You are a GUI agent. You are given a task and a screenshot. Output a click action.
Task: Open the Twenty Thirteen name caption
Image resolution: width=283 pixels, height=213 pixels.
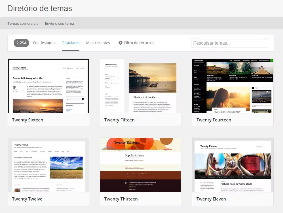[121, 199]
